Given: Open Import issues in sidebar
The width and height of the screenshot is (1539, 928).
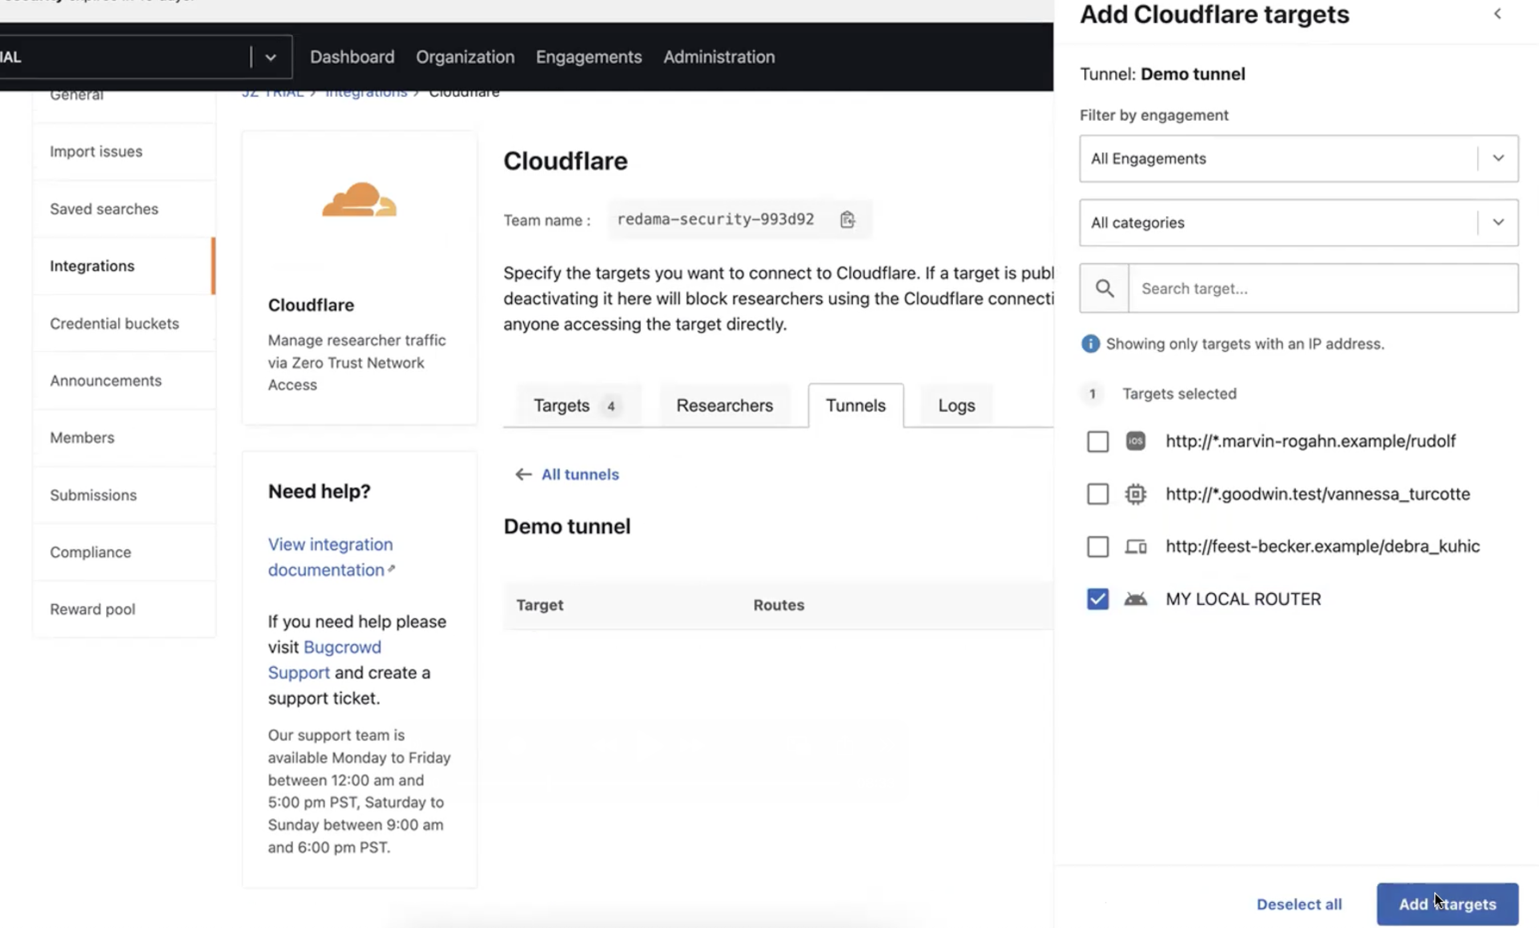Looking at the screenshot, I should tap(124, 152).
